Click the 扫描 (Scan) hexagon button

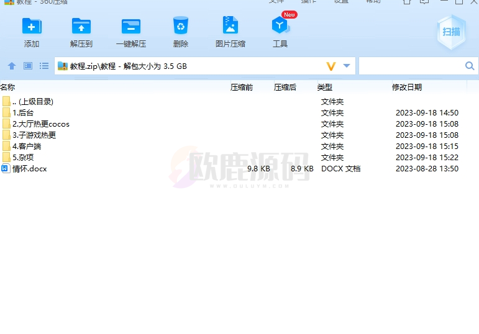(x=451, y=32)
